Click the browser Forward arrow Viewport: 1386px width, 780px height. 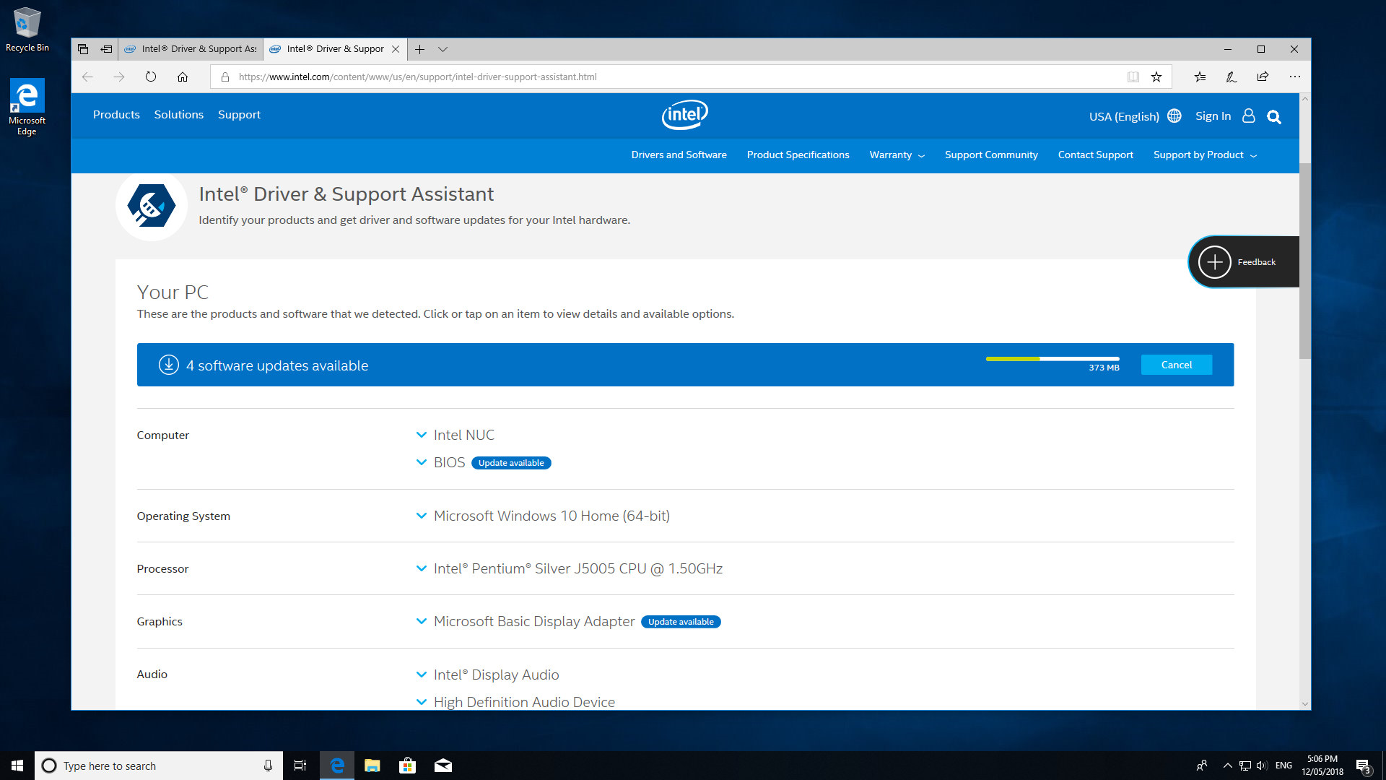tap(119, 77)
